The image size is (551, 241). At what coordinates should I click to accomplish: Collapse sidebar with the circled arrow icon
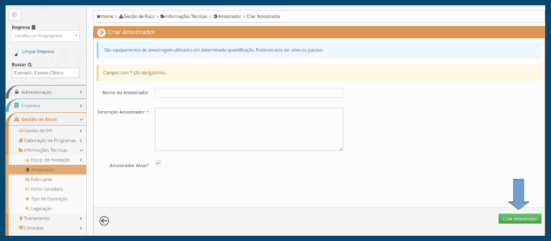tap(15, 15)
